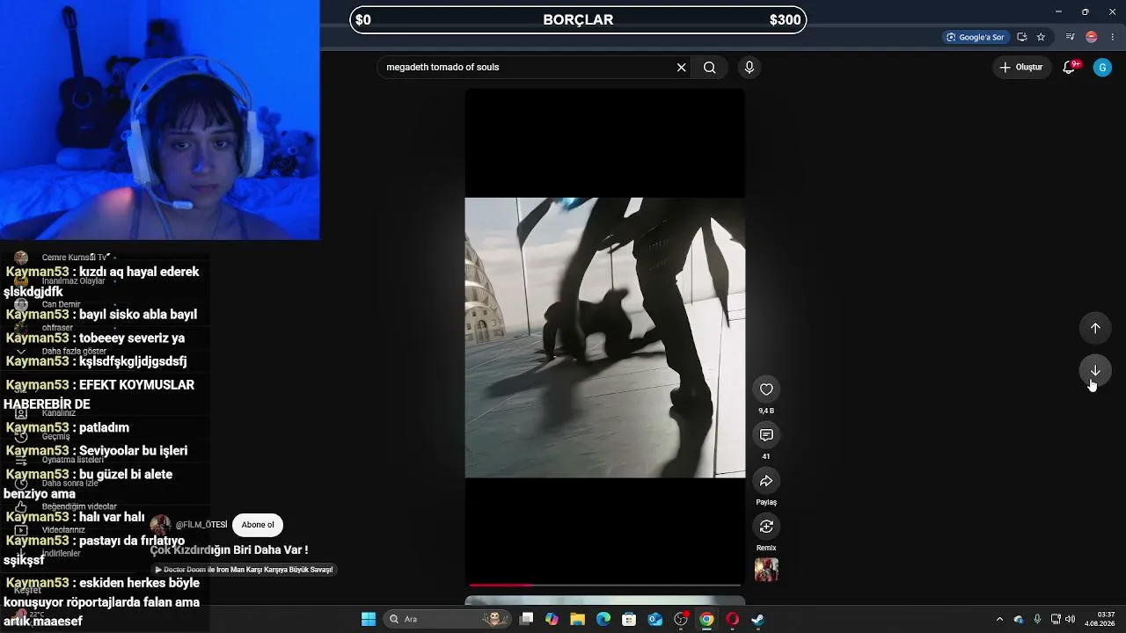1126x633 pixels.
Task: Open the Chrome profile avatar
Action: (1092, 37)
